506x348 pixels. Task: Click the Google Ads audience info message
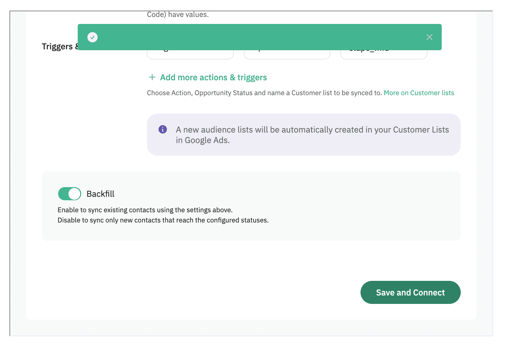(x=312, y=135)
